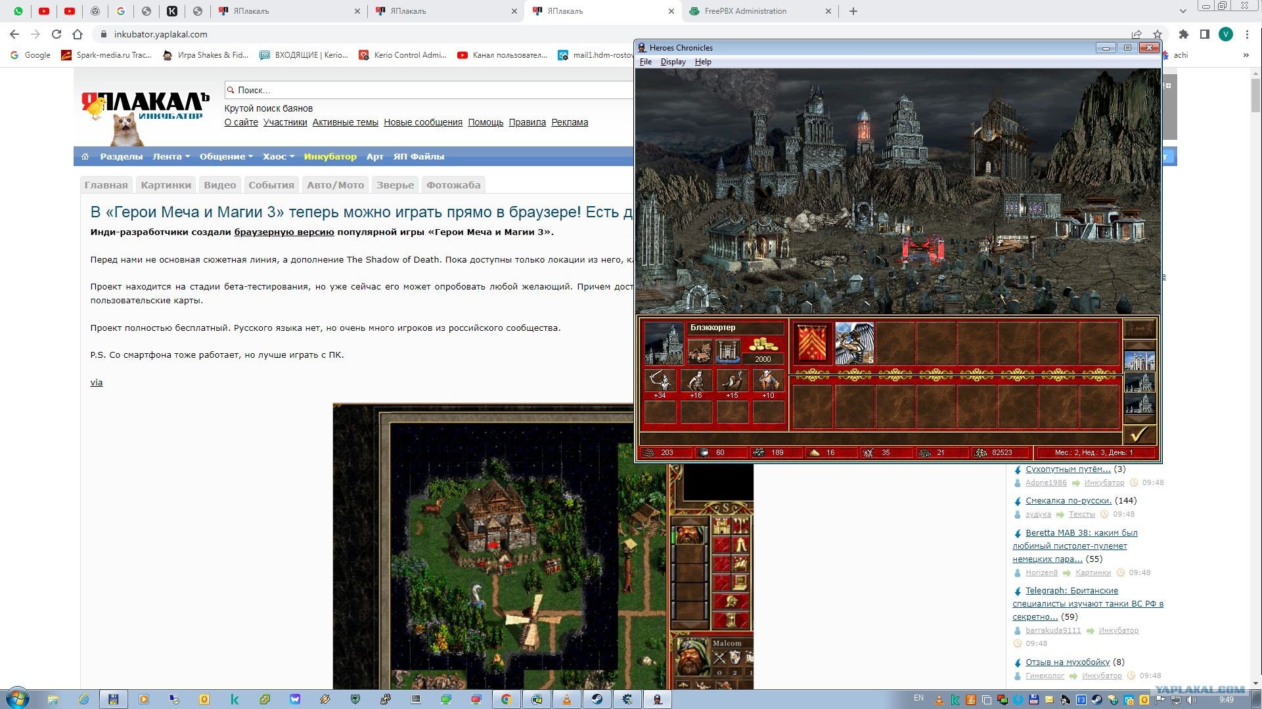
Task: Open the Активные темы link
Action: 346,122
